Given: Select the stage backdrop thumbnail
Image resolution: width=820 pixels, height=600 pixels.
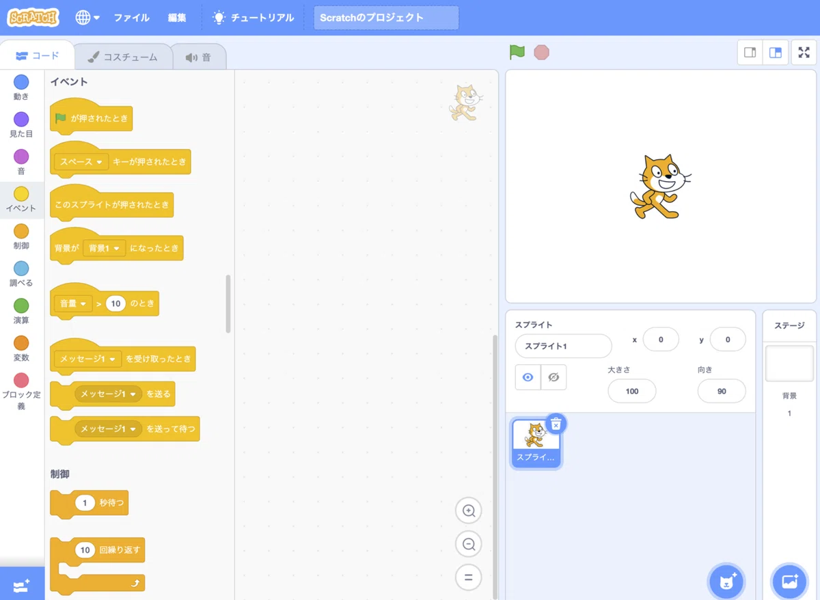Looking at the screenshot, I should (x=789, y=363).
